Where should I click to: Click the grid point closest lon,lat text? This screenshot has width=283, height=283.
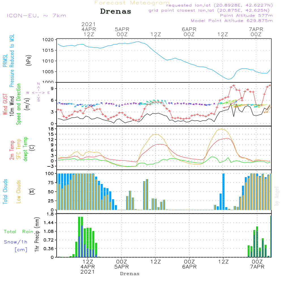[x=211, y=10]
